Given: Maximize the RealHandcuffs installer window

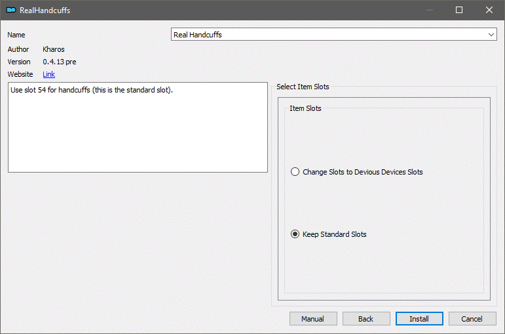Looking at the screenshot, I should click(x=459, y=10).
